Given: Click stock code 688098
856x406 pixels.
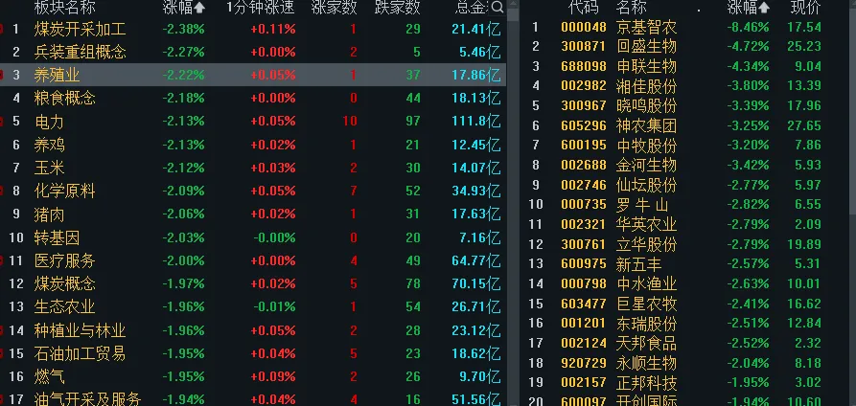Looking at the screenshot, I should pyautogui.click(x=584, y=66).
